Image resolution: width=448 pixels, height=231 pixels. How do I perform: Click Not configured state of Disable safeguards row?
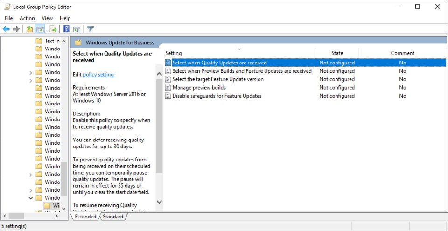(337, 96)
